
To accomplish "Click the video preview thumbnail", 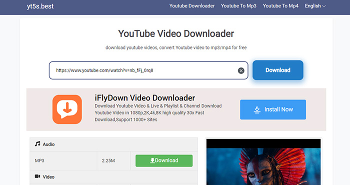I will 263,162.
